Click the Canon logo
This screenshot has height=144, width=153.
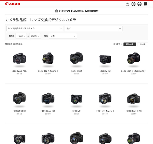pyautogui.click(x=12, y=4)
